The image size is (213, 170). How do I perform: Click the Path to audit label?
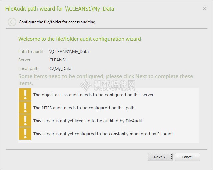[x=31, y=52]
